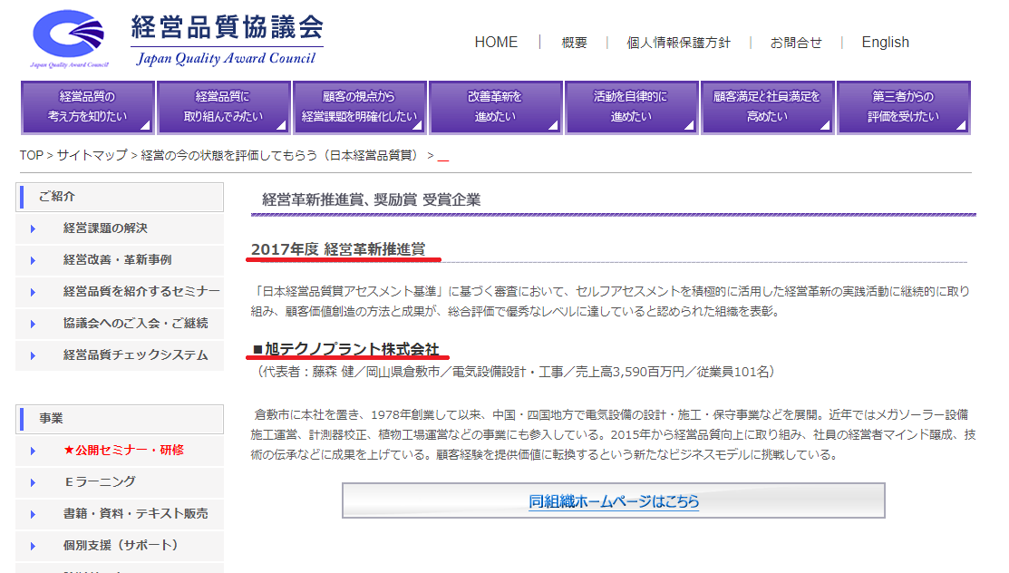Open the 改善革新を進めたい menu button
The height and width of the screenshot is (573, 1009).
(496, 107)
